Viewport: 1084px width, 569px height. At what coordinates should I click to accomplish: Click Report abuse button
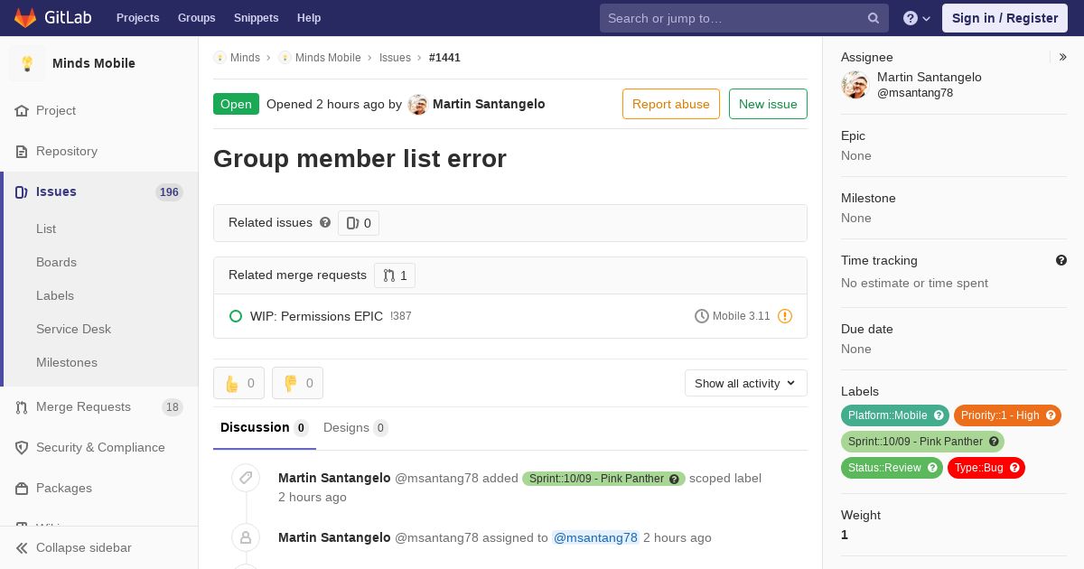[671, 104]
